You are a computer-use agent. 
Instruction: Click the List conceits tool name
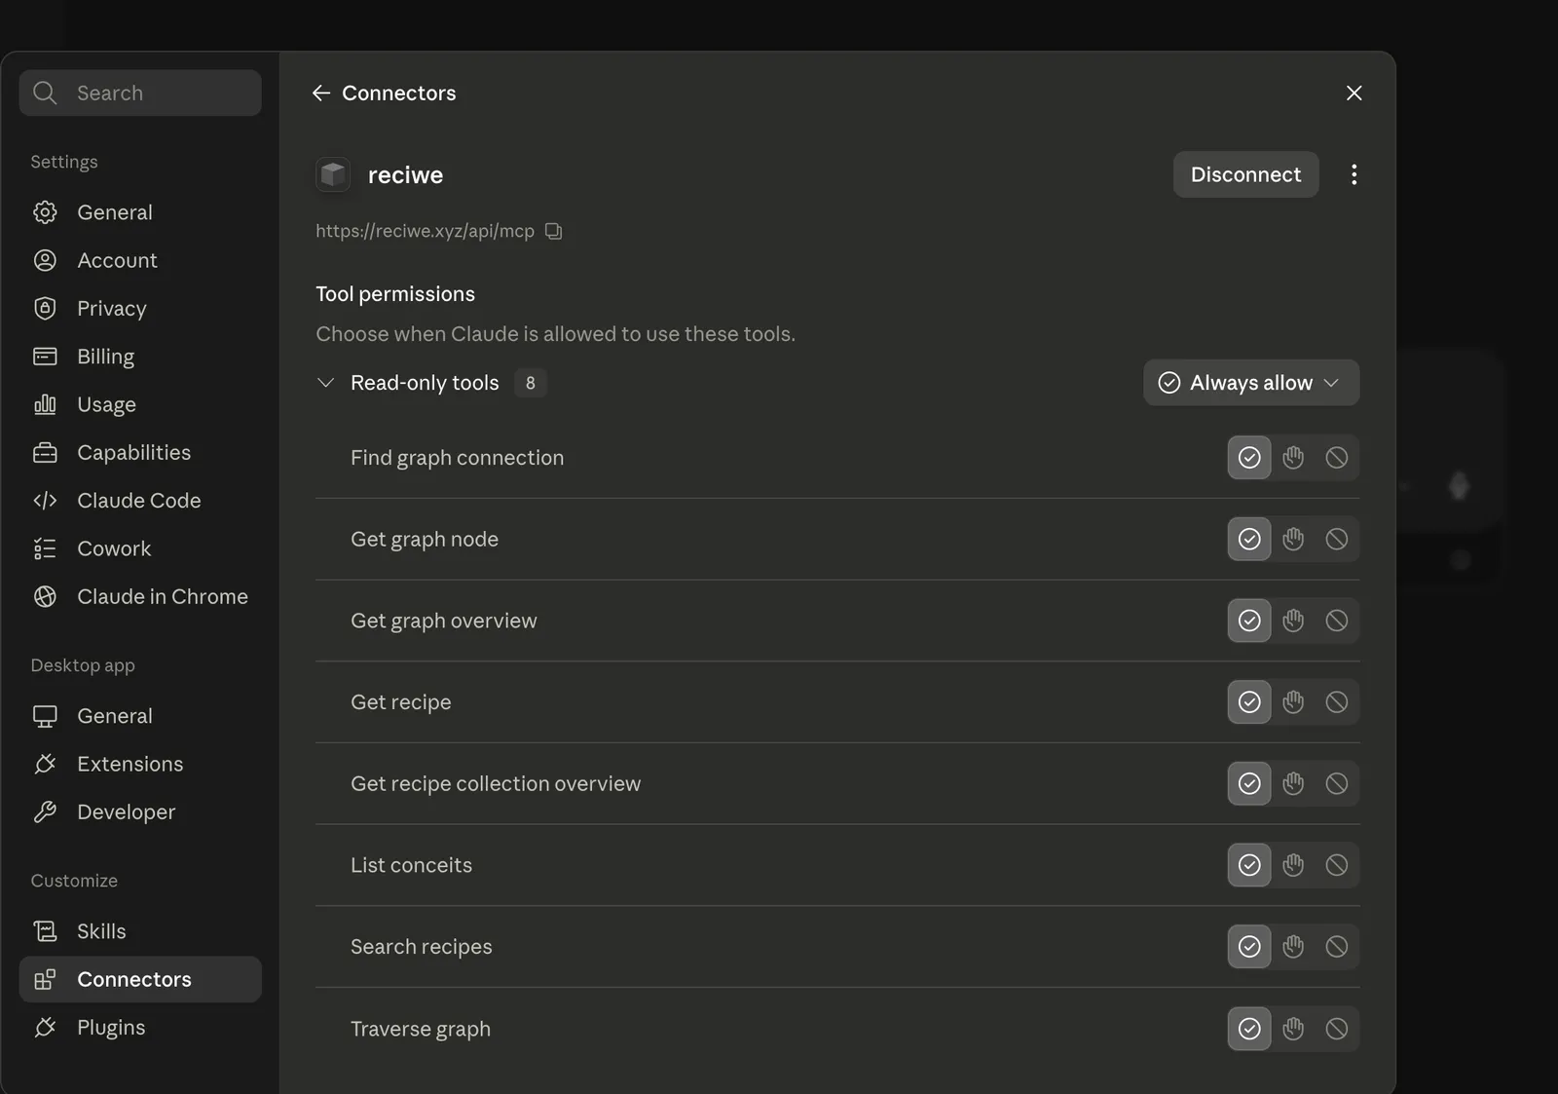pyautogui.click(x=411, y=865)
